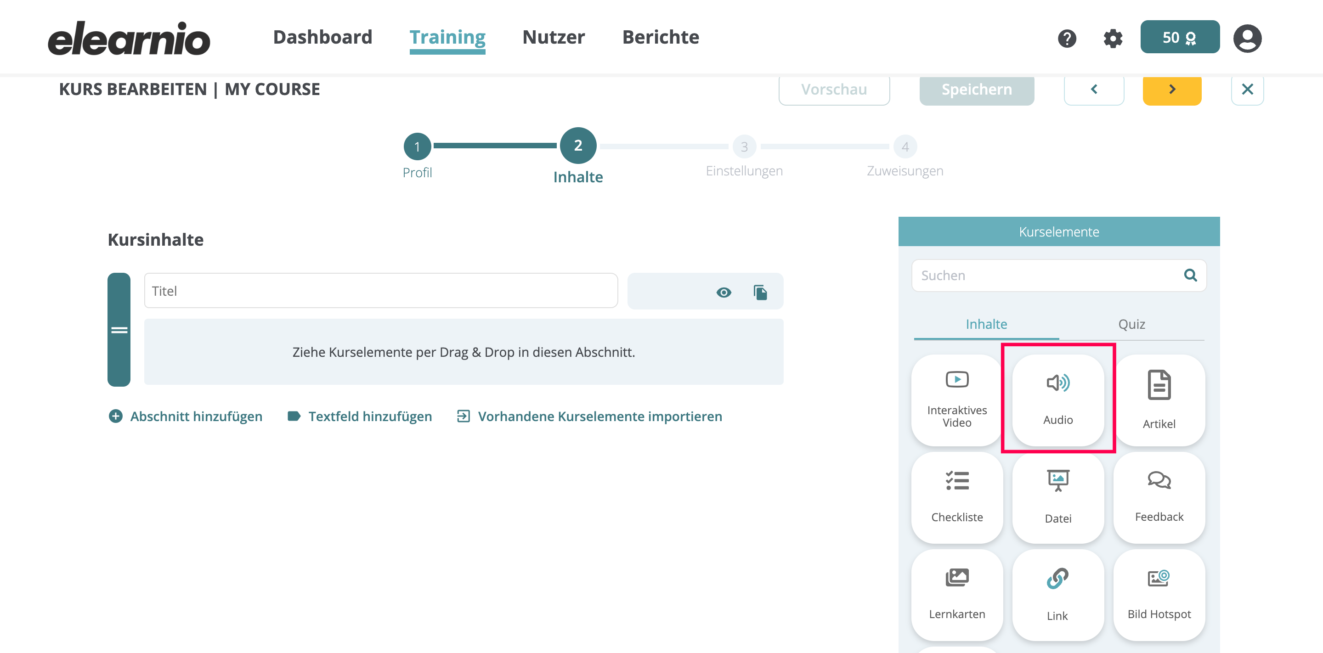
Task: Go to the Dashboard menu item
Action: [x=322, y=37]
